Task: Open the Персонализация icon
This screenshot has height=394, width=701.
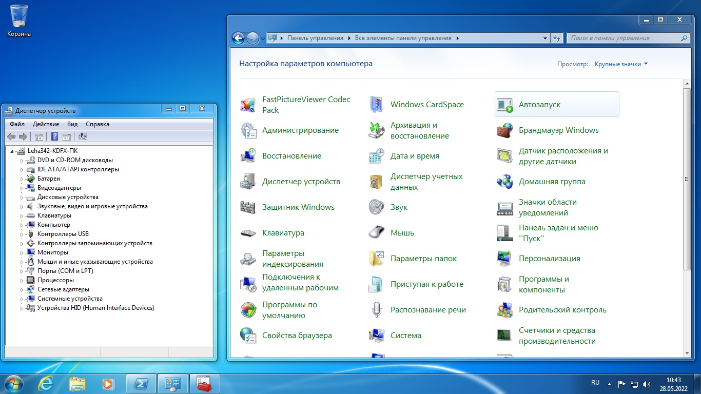Action: (505, 259)
